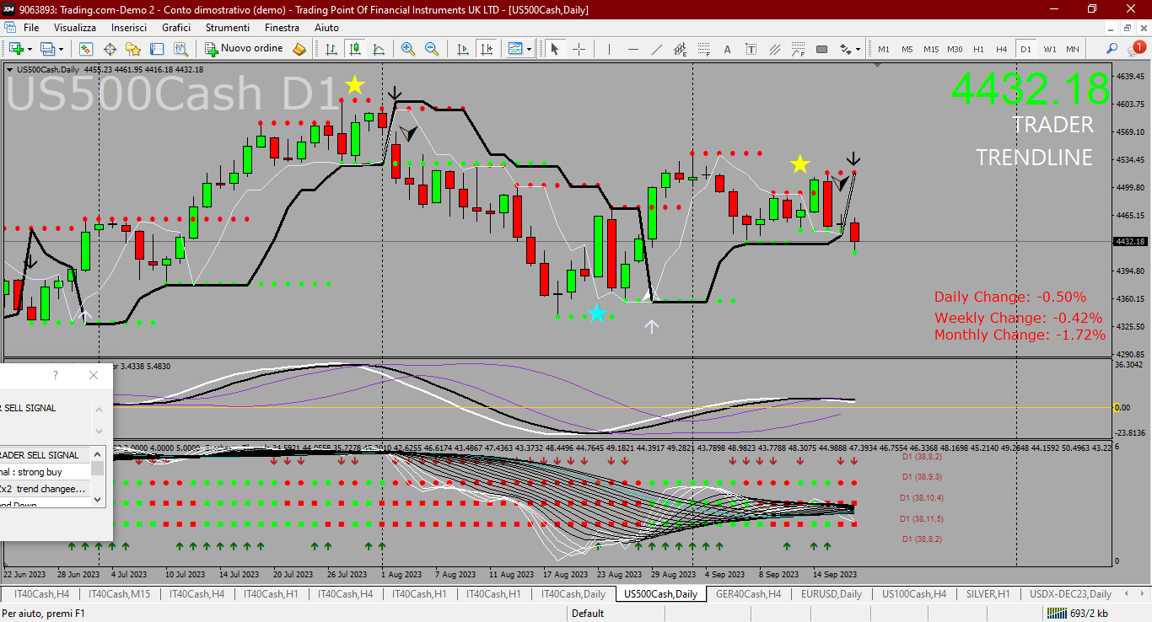Viewport: 1152px width, 622px height.
Task: Zoom out of the chart
Action: pyautogui.click(x=432, y=49)
